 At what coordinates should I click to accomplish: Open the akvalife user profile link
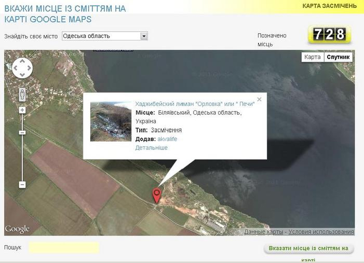167,139
